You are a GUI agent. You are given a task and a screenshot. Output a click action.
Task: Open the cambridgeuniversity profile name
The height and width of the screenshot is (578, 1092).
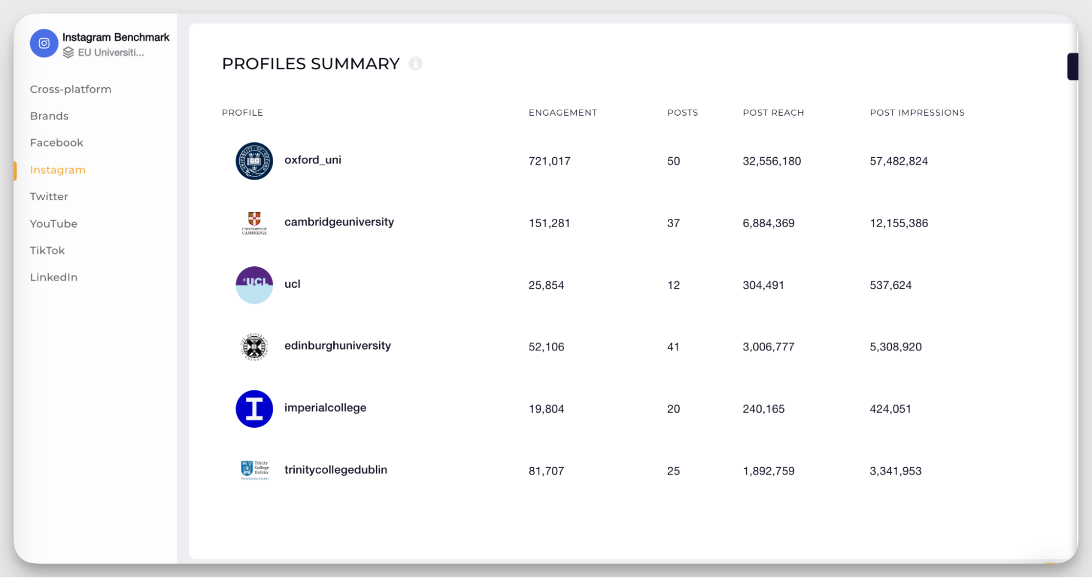339,222
